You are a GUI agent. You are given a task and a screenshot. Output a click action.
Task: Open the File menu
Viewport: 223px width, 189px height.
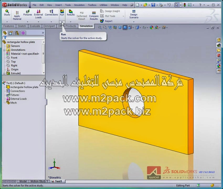[34, 5]
